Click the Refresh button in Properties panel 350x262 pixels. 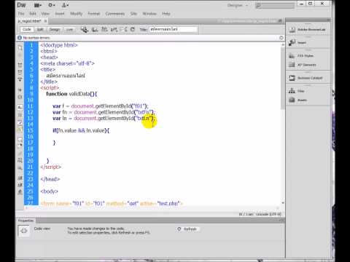pos(187,229)
